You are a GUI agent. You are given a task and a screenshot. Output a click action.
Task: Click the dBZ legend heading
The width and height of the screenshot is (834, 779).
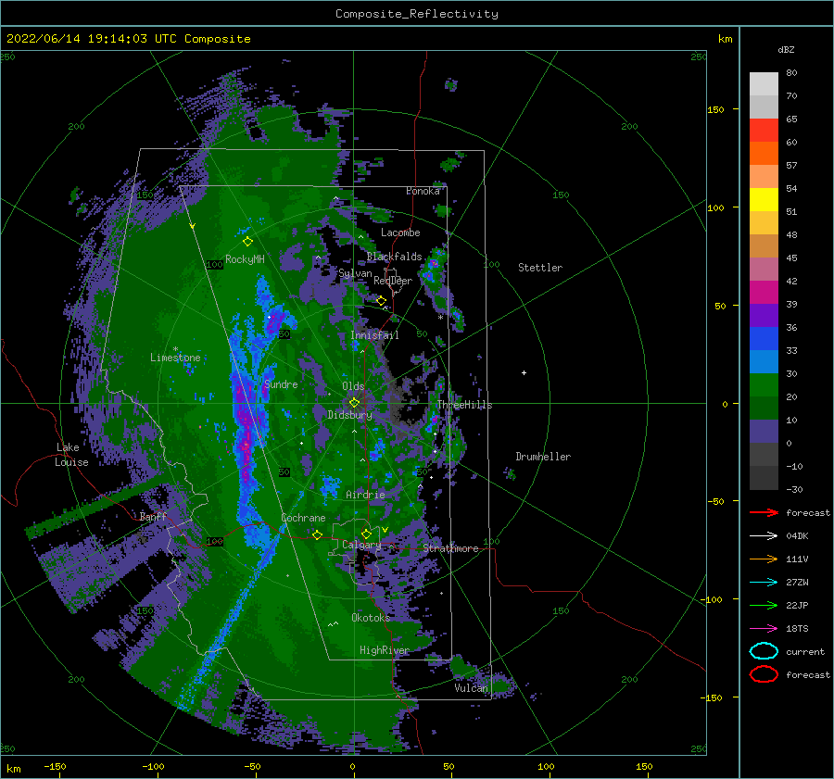(x=786, y=49)
